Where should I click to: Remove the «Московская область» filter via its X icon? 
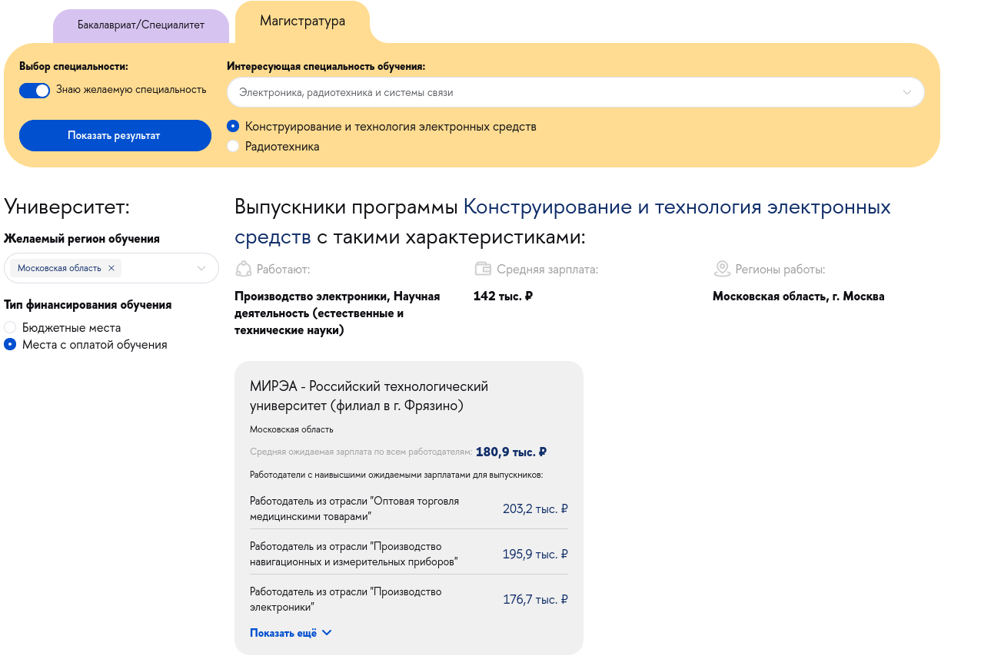pos(112,268)
